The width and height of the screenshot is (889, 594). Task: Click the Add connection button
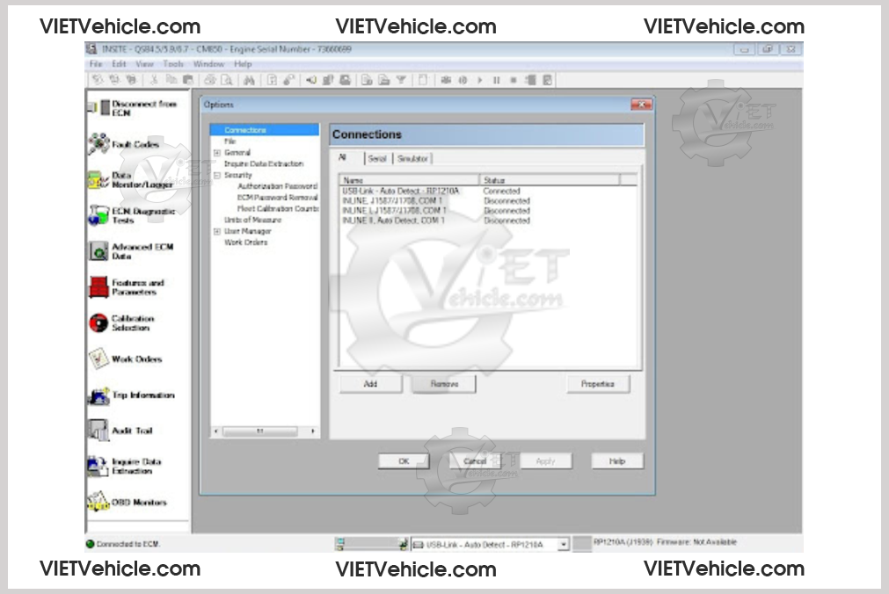tap(370, 384)
